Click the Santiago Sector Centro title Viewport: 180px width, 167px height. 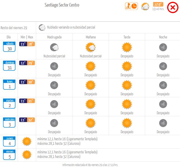click(62, 5)
